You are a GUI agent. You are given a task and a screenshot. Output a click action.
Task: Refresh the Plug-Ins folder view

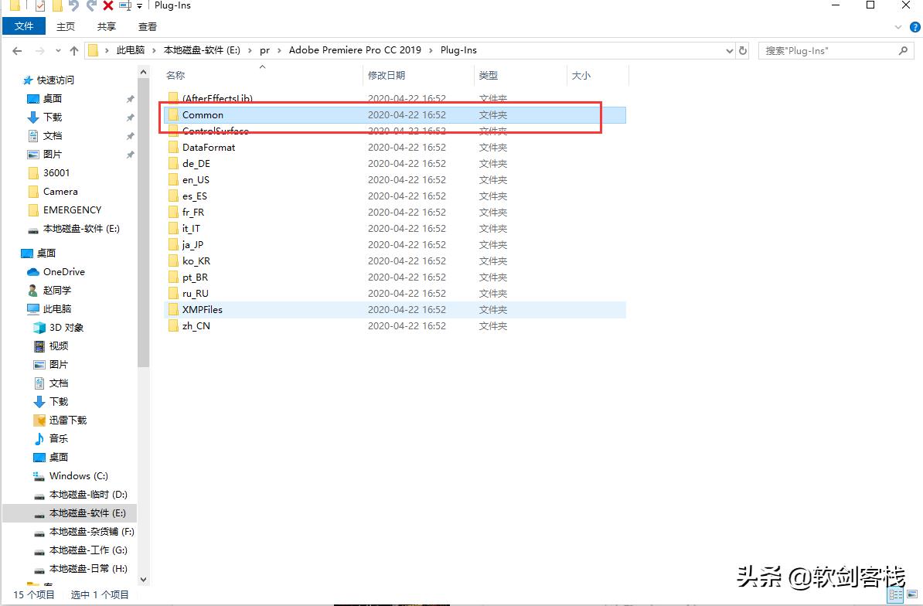pos(743,50)
